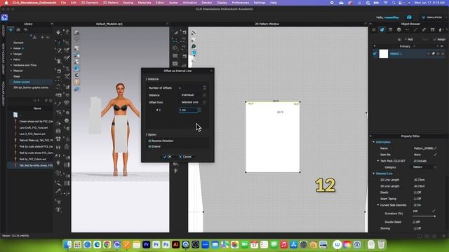The image size is (449, 252).
Task: Expand the Fabric library folder
Action: coord(11,59)
